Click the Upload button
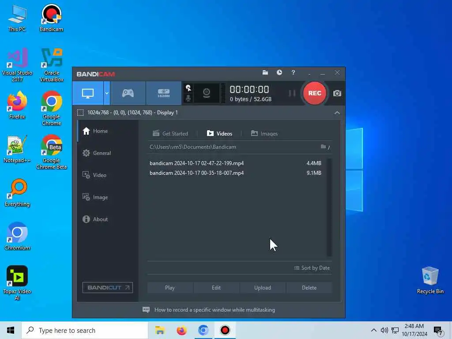The image size is (452, 339). pos(263,288)
